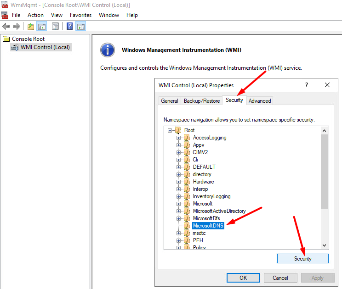Expand the MicrosoftDfs namespace
The height and width of the screenshot is (289, 342).
178,218
